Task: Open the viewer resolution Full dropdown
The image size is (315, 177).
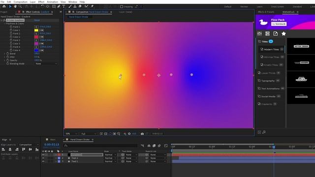Action: click(89, 134)
